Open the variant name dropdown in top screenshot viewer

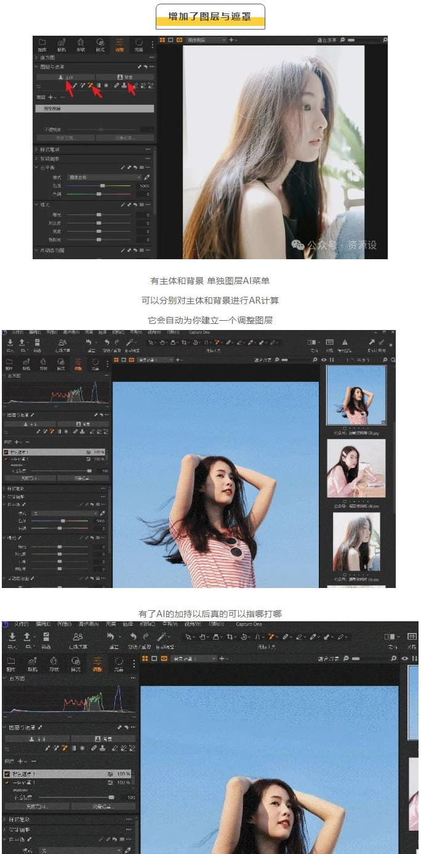coord(206,40)
